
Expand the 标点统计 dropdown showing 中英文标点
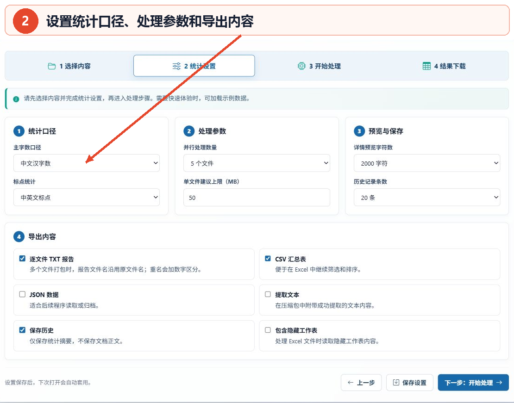pyautogui.click(x=87, y=197)
